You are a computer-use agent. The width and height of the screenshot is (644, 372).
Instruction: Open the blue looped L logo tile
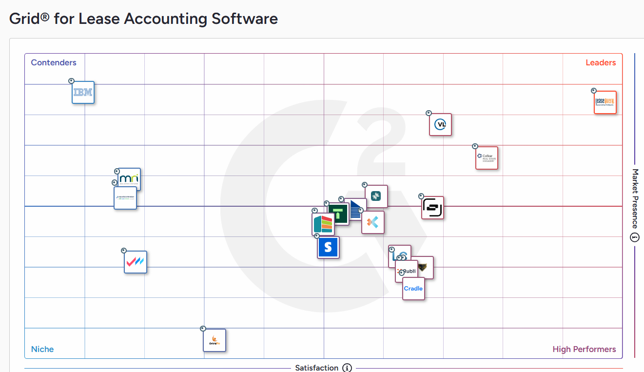pyautogui.click(x=400, y=254)
